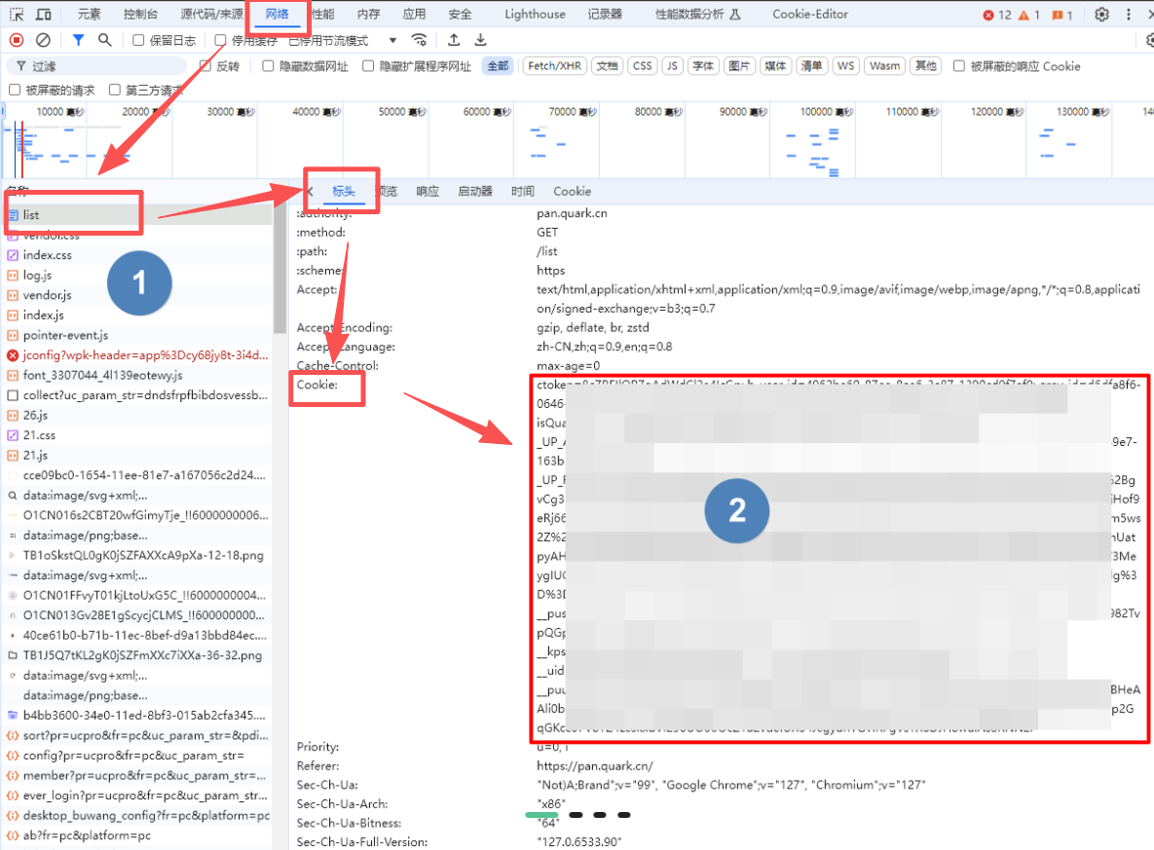Click the import HAR upload icon
Viewport: 1154px width, 850px height.
(x=454, y=40)
